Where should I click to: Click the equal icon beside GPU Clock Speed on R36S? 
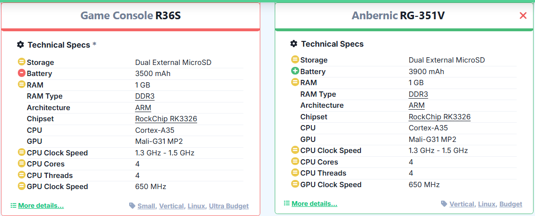22,186
